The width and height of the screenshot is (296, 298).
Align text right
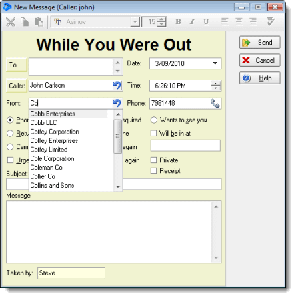click(253, 22)
